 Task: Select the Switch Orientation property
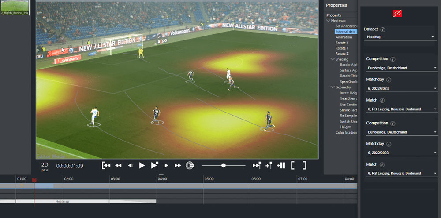click(348, 121)
